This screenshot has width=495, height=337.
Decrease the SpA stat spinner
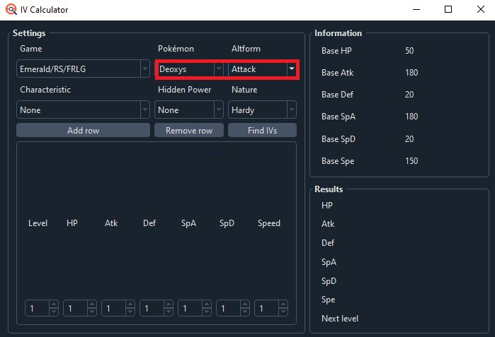pos(207,312)
